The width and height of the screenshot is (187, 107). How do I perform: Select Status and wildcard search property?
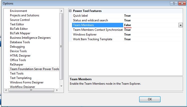click(90, 20)
